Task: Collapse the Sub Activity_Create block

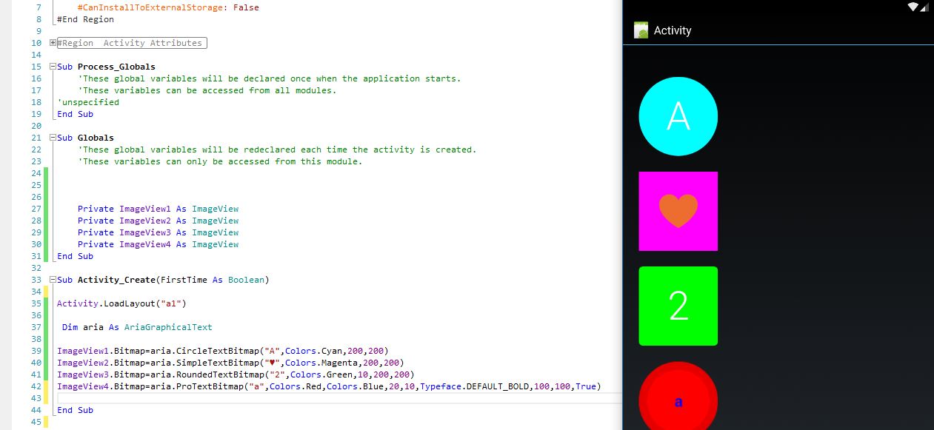Action: tap(53, 280)
